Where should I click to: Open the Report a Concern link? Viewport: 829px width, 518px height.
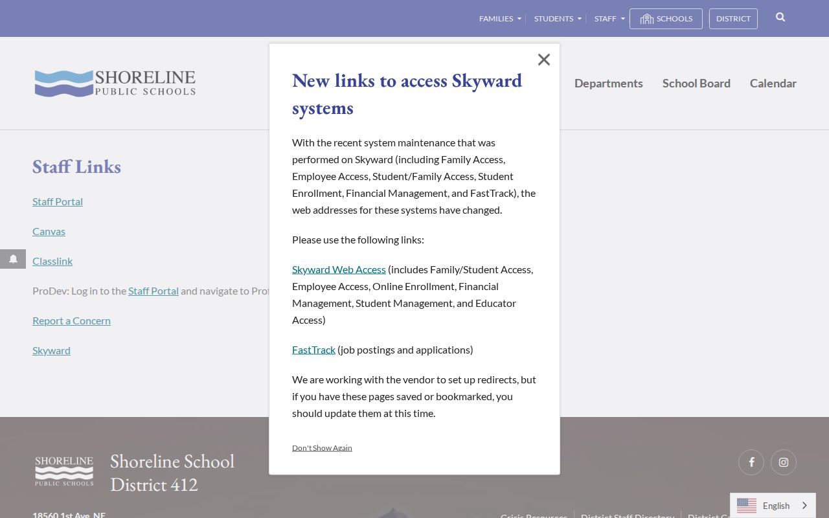(x=71, y=321)
